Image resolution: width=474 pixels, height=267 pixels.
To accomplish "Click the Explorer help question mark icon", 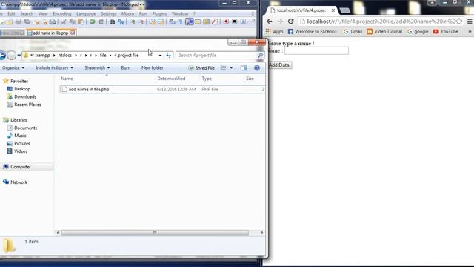I will (257, 68).
